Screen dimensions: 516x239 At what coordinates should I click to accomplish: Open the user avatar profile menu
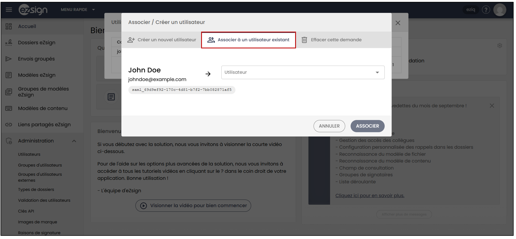[500, 10]
